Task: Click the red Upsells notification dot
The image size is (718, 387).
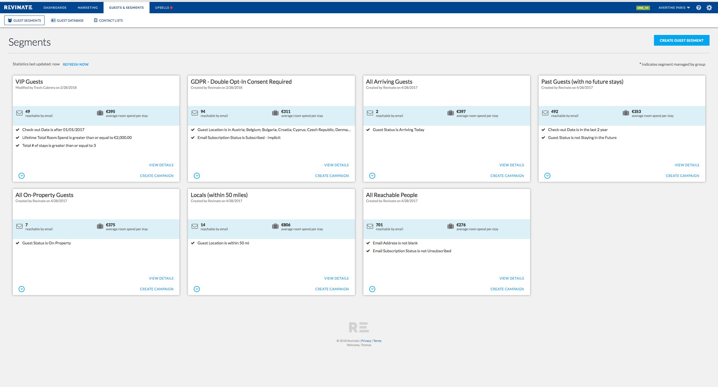Action: (x=171, y=8)
